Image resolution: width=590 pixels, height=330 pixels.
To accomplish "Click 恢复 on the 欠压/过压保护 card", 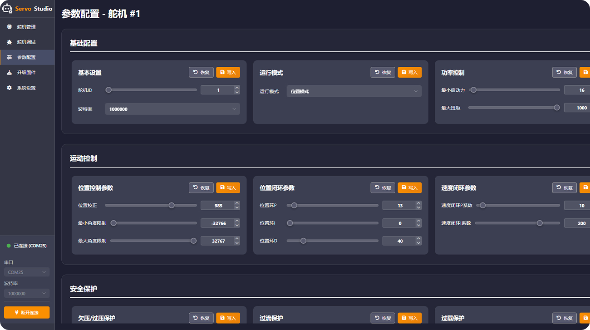I will 201,318.
